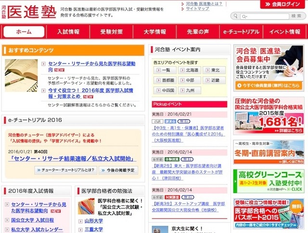
Task: Click arrow icon before the おすすめ センター・リサーチ link
Action: point(44,64)
